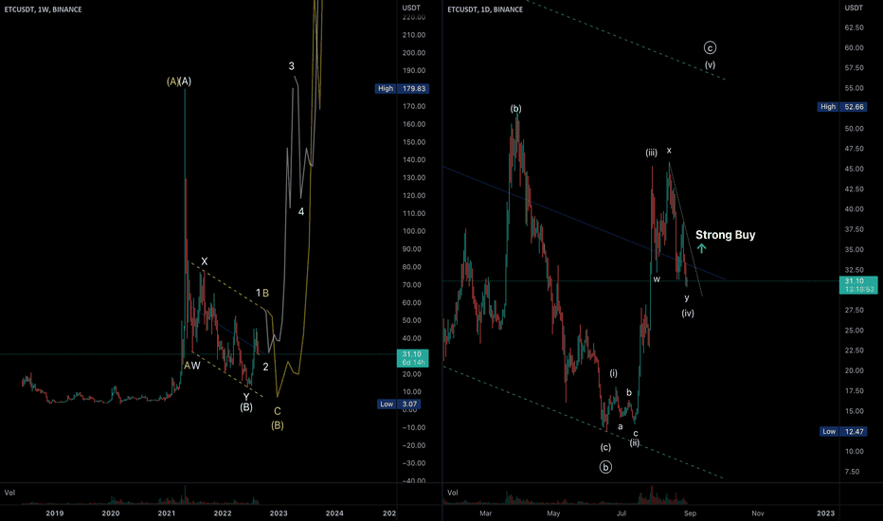The width and height of the screenshot is (883, 521).
Task: Click the green up arrow under Strong Buy
Action: point(701,248)
